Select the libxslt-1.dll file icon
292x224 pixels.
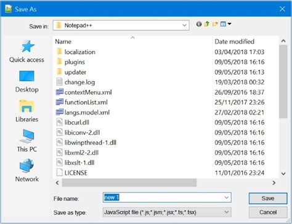click(x=59, y=162)
